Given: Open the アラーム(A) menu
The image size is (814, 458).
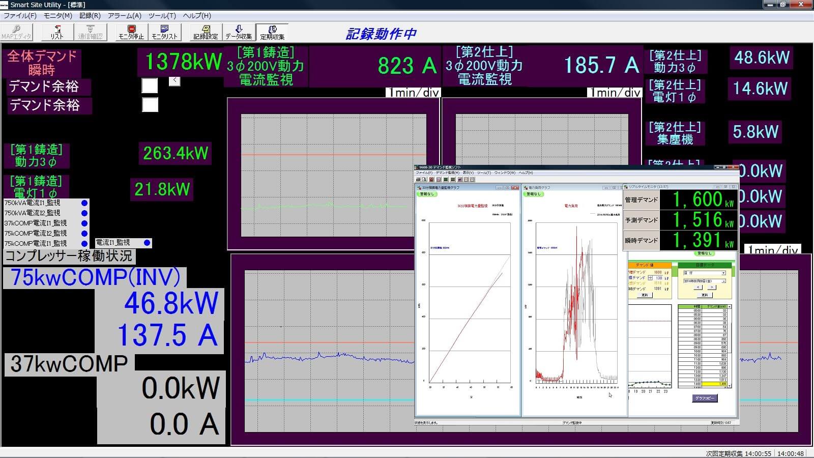Looking at the screenshot, I should pyautogui.click(x=125, y=16).
